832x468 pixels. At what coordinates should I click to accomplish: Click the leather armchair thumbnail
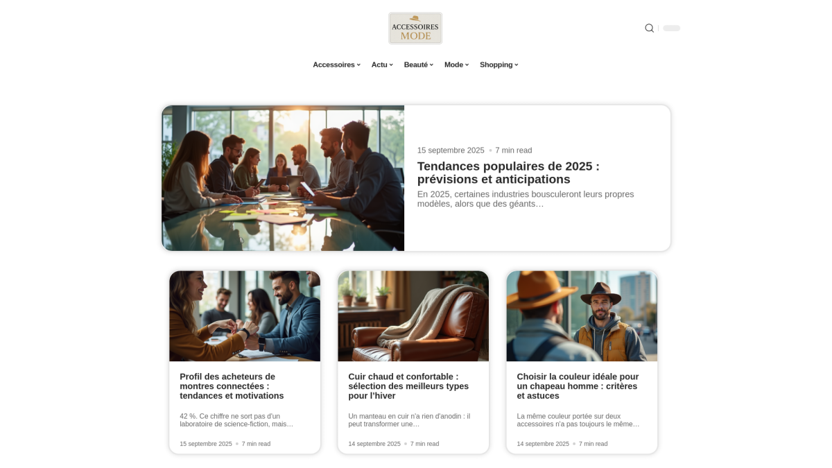coord(413,316)
